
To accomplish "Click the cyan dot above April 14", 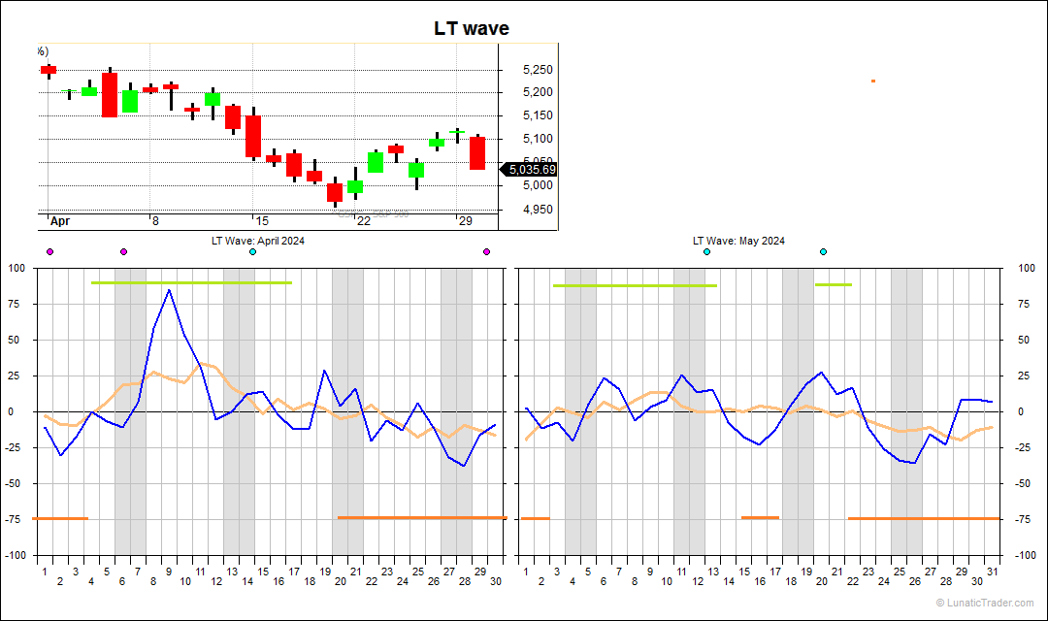I will pyautogui.click(x=252, y=252).
